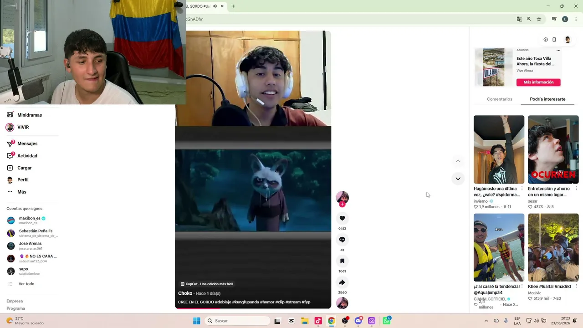Open OBS Studio from the taskbar

click(x=345, y=321)
